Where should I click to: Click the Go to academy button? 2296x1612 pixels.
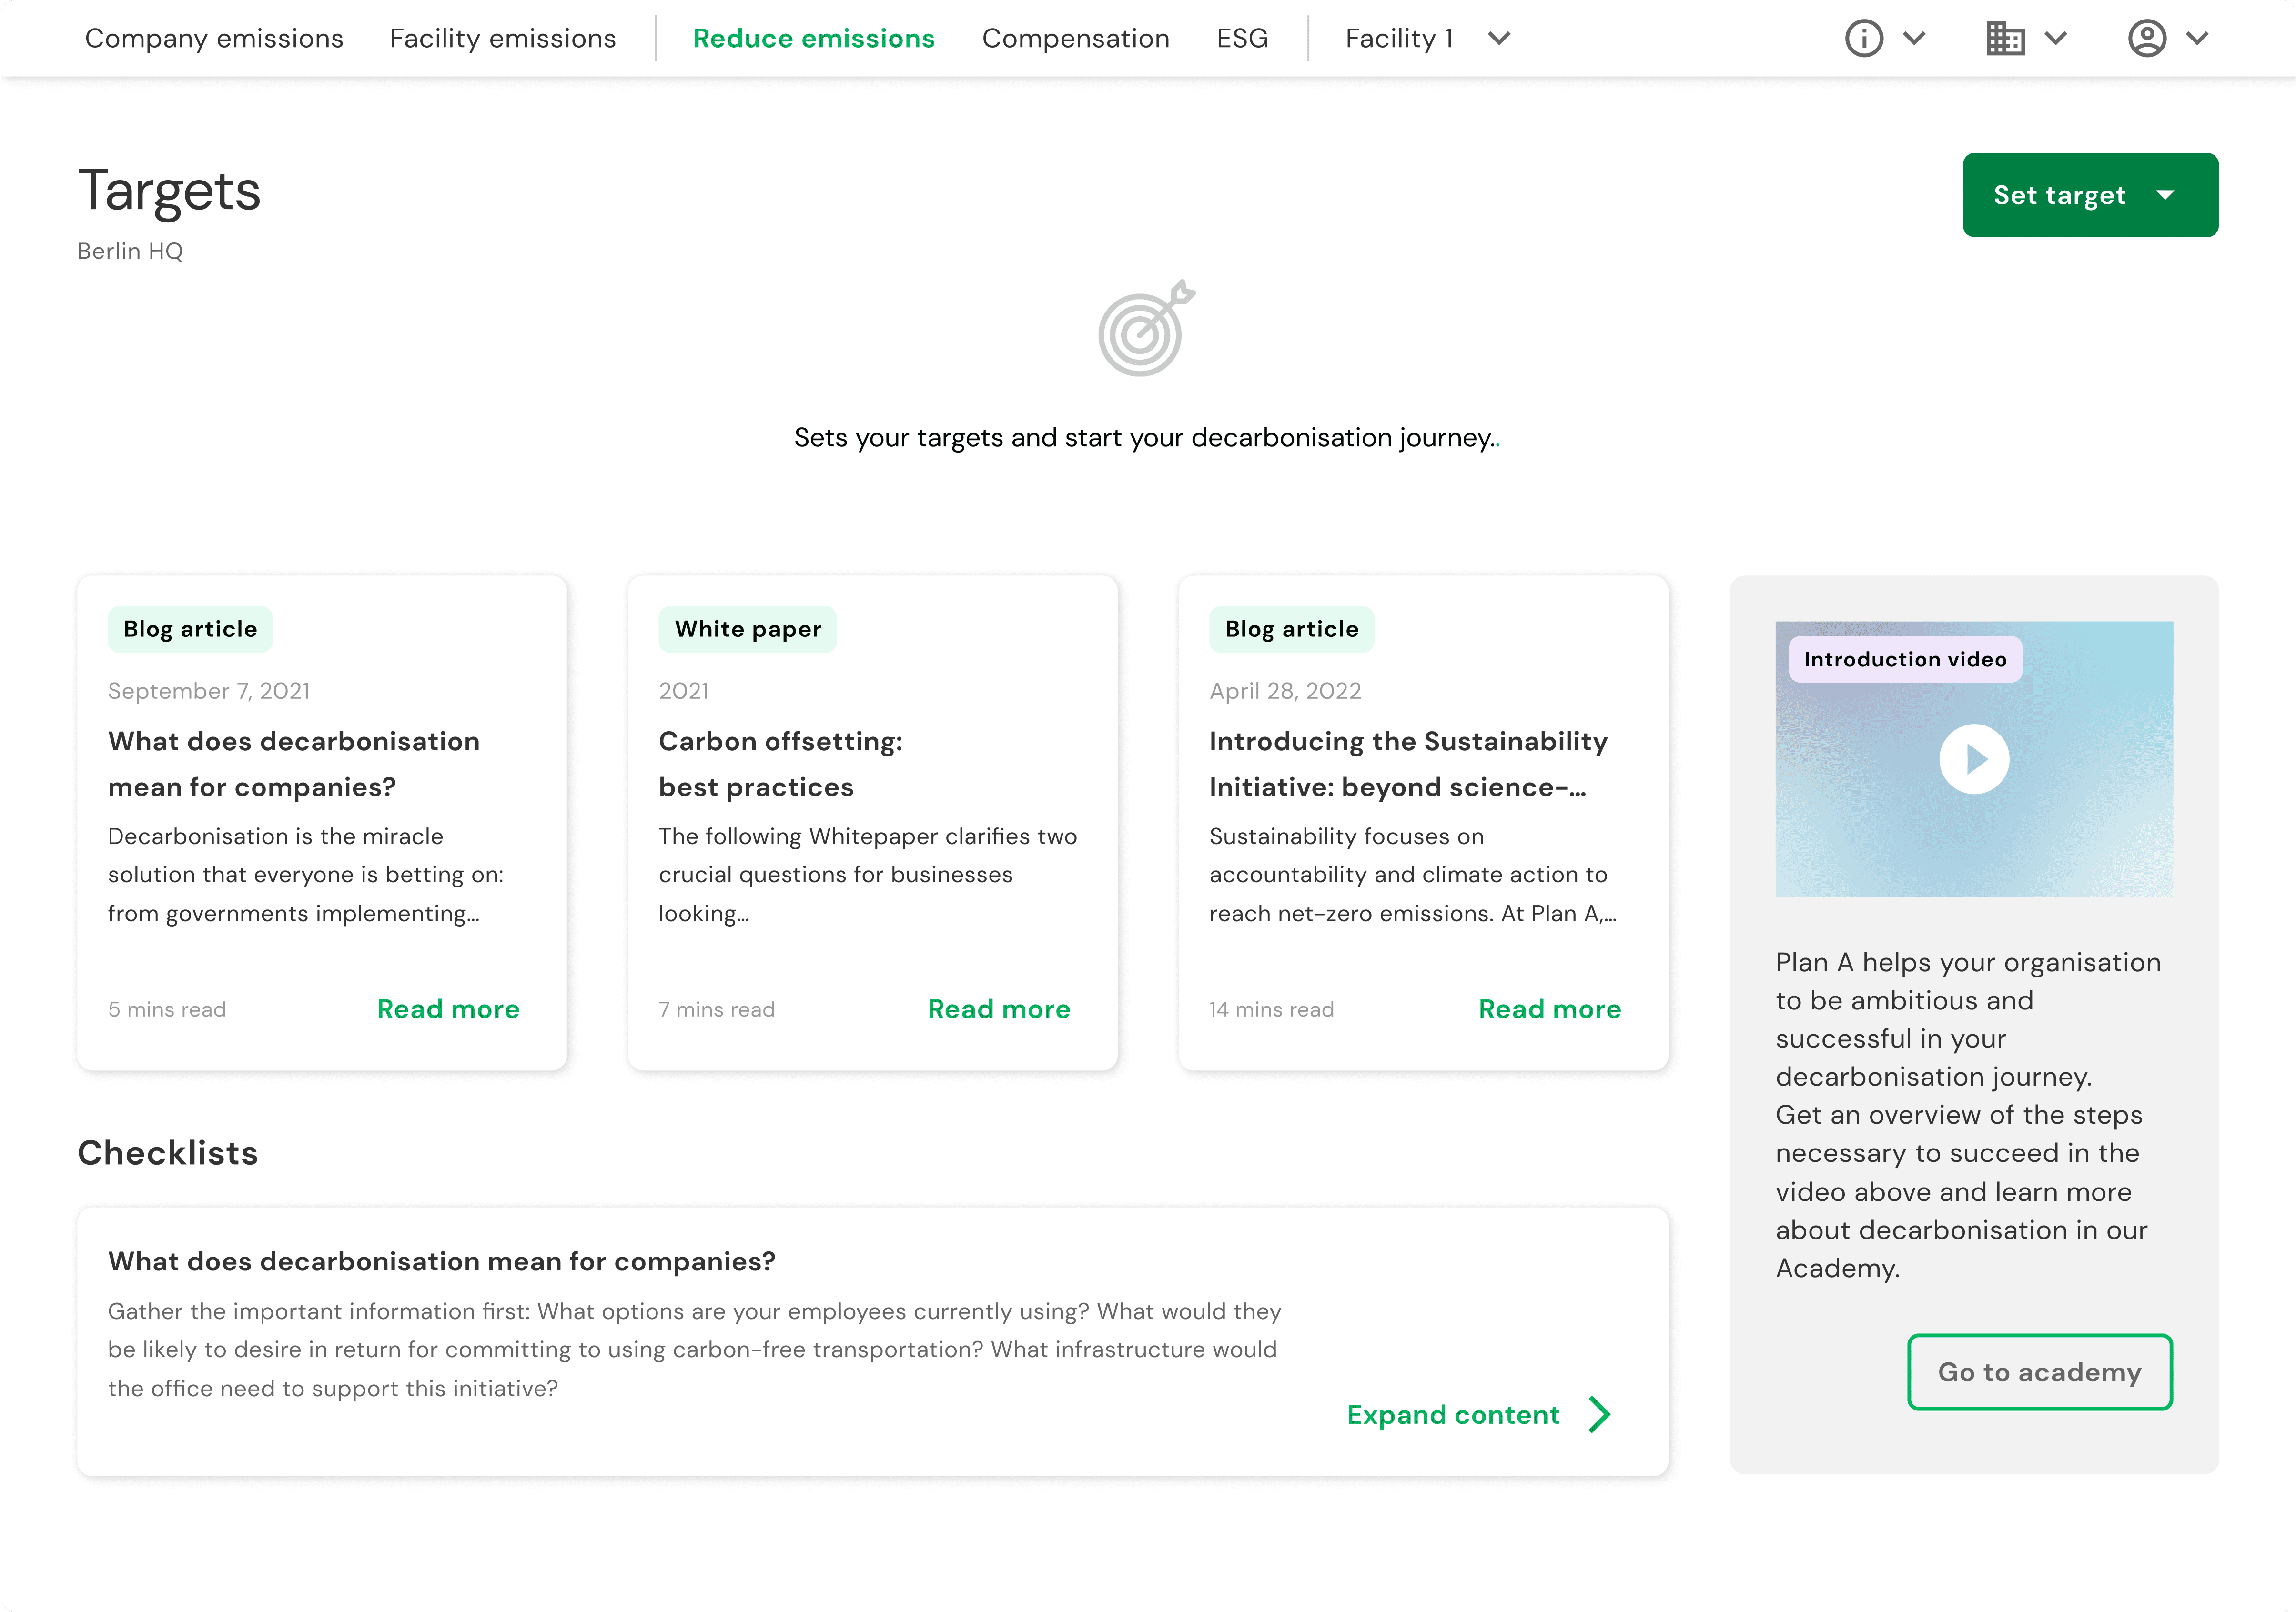click(2039, 1371)
